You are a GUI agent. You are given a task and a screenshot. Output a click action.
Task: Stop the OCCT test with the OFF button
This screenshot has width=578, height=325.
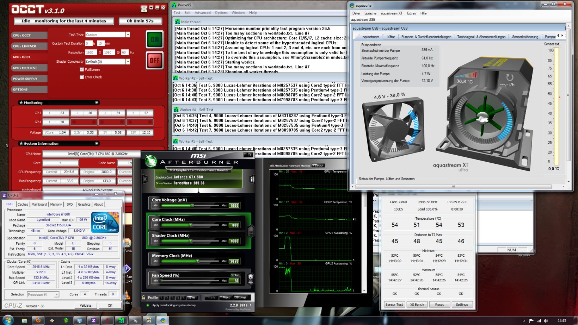click(155, 61)
